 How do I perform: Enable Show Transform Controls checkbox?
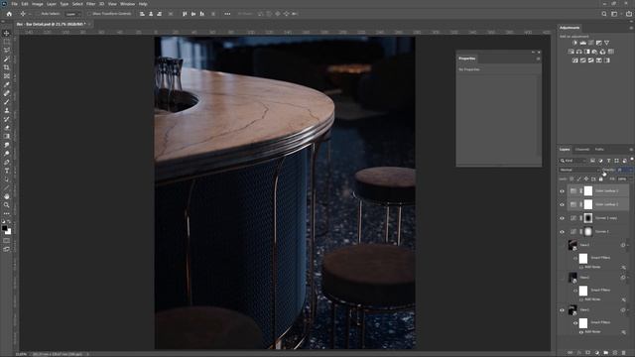(89, 14)
